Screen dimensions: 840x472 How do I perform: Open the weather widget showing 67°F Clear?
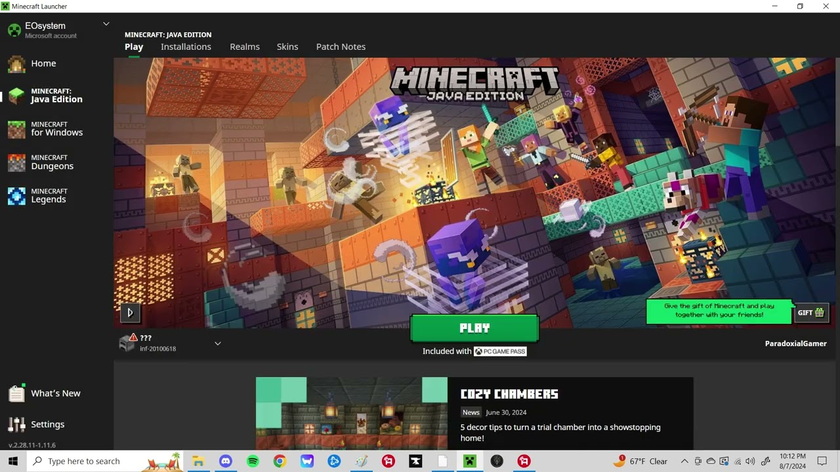pos(642,461)
